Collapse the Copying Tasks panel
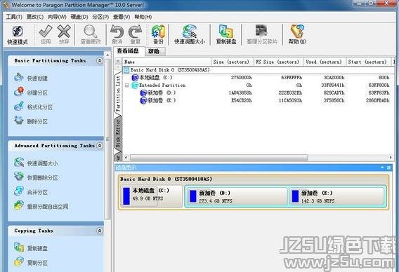399x272 pixels. 100,231
